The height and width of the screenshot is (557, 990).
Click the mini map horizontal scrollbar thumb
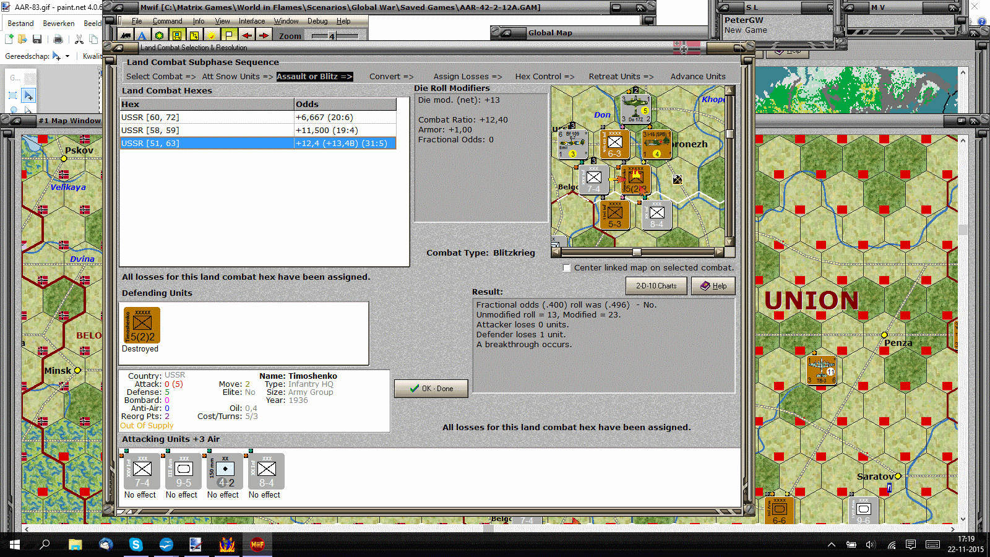click(637, 253)
